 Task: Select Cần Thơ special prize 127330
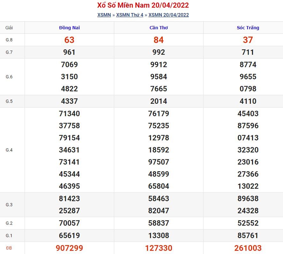[x=159, y=248]
